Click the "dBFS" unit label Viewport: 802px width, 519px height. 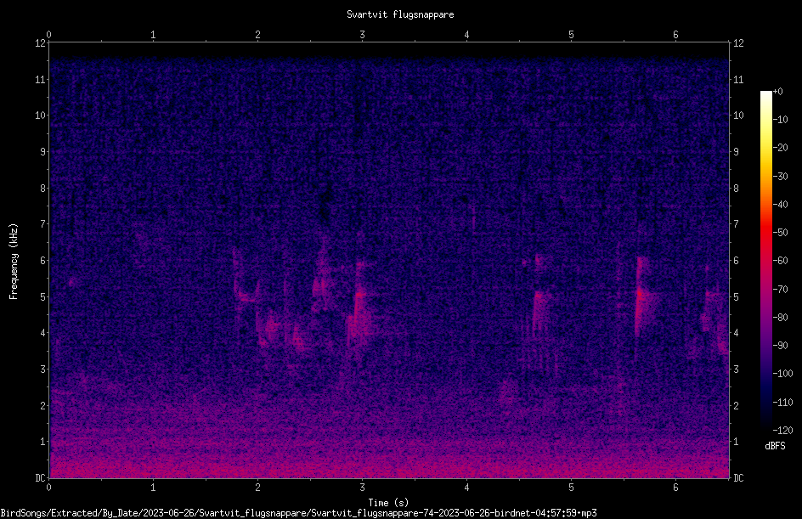775,446
